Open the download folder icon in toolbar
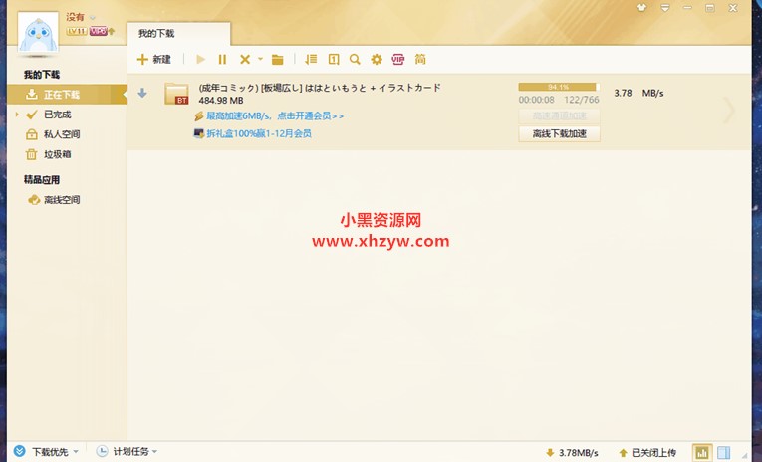Screen dimensions: 762x462 (x=278, y=60)
